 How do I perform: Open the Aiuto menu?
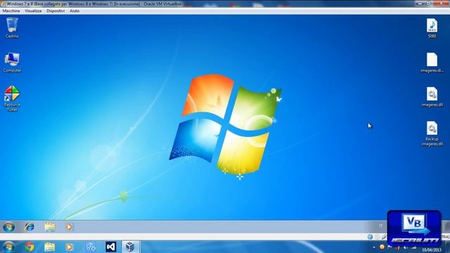click(x=75, y=11)
